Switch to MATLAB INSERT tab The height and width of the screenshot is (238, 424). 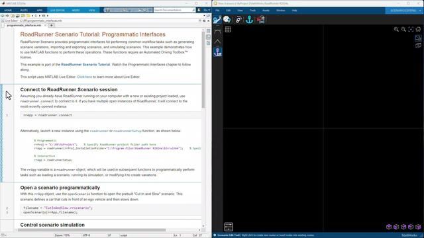[76, 11]
